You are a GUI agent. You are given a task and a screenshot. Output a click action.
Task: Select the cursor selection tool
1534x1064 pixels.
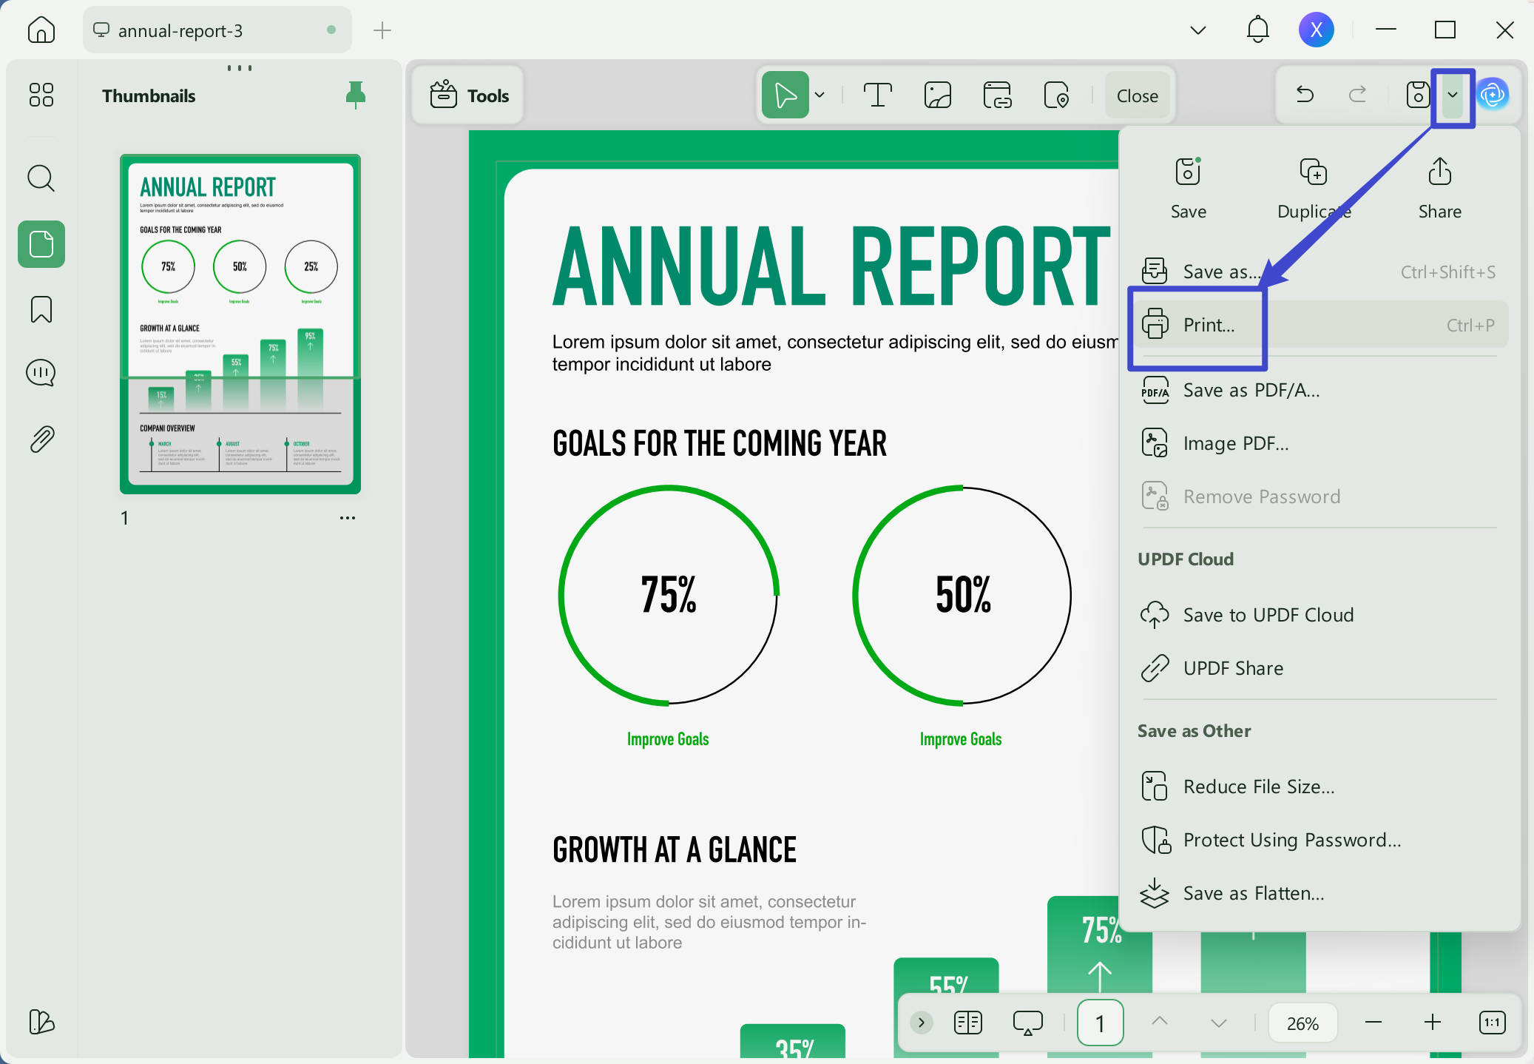point(785,95)
